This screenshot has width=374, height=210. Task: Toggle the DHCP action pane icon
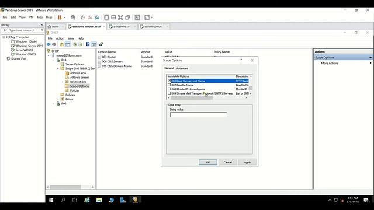[x=93, y=44]
